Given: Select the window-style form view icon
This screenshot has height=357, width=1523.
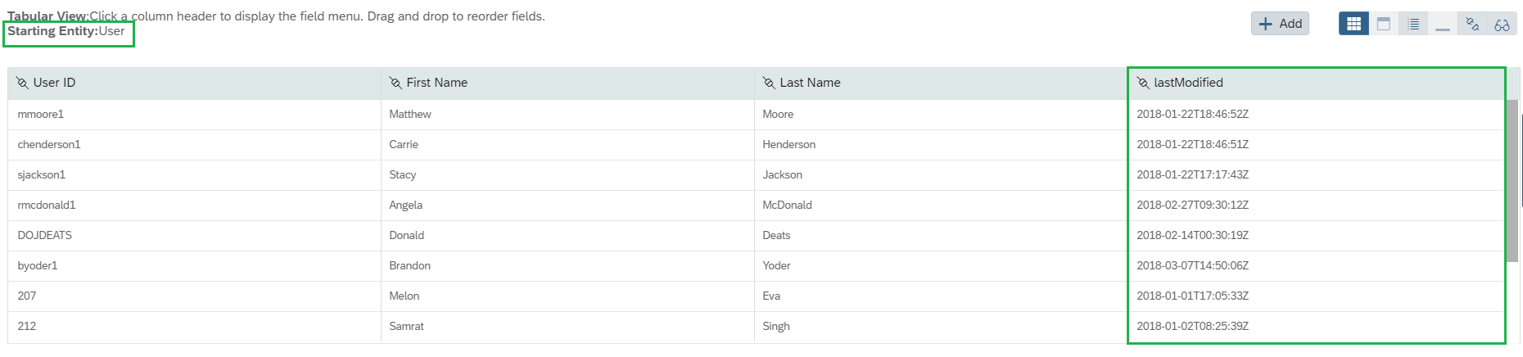Looking at the screenshot, I should (x=1384, y=24).
